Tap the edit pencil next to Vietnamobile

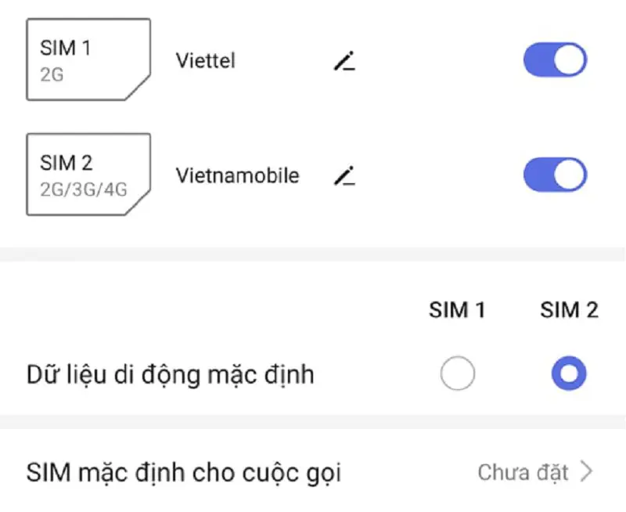click(x=344, y=175)
